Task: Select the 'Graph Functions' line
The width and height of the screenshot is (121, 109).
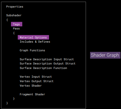Action: click(32, 50)
